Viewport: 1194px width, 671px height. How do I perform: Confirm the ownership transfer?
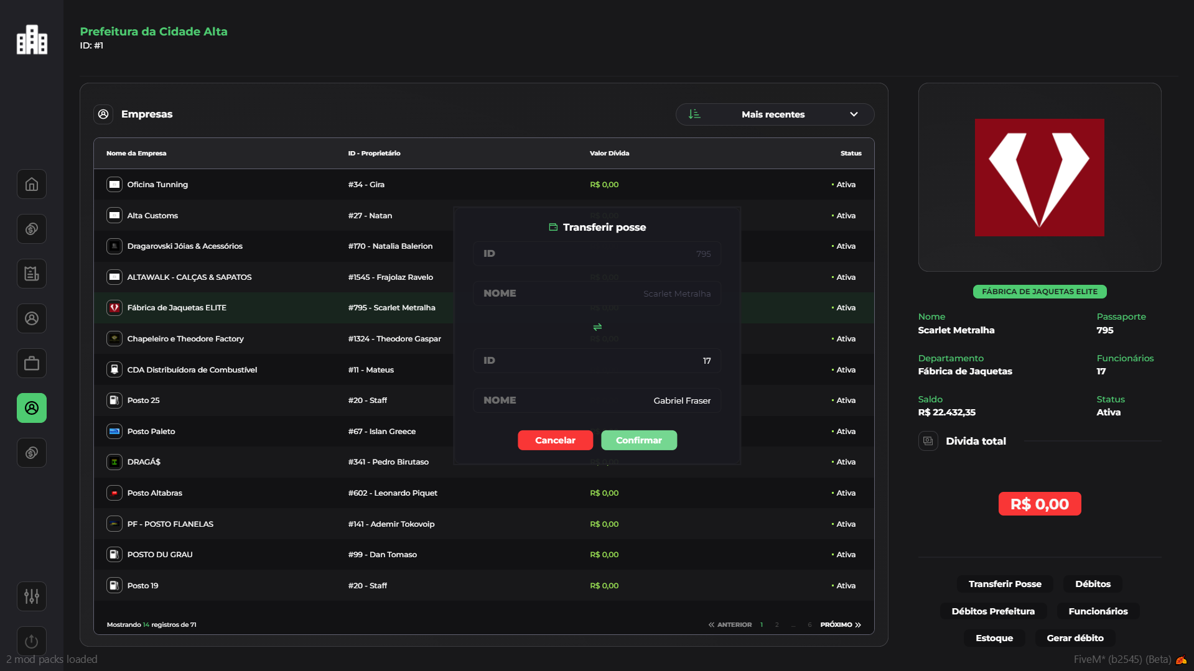coord(638,440)
